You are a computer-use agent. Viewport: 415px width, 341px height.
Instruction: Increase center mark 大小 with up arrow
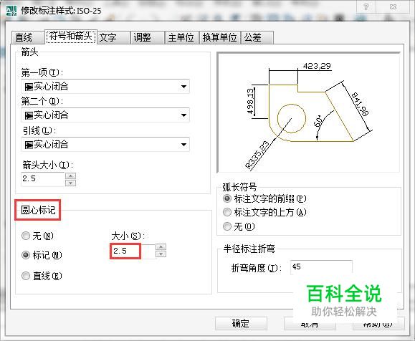[x=161, y=247]
